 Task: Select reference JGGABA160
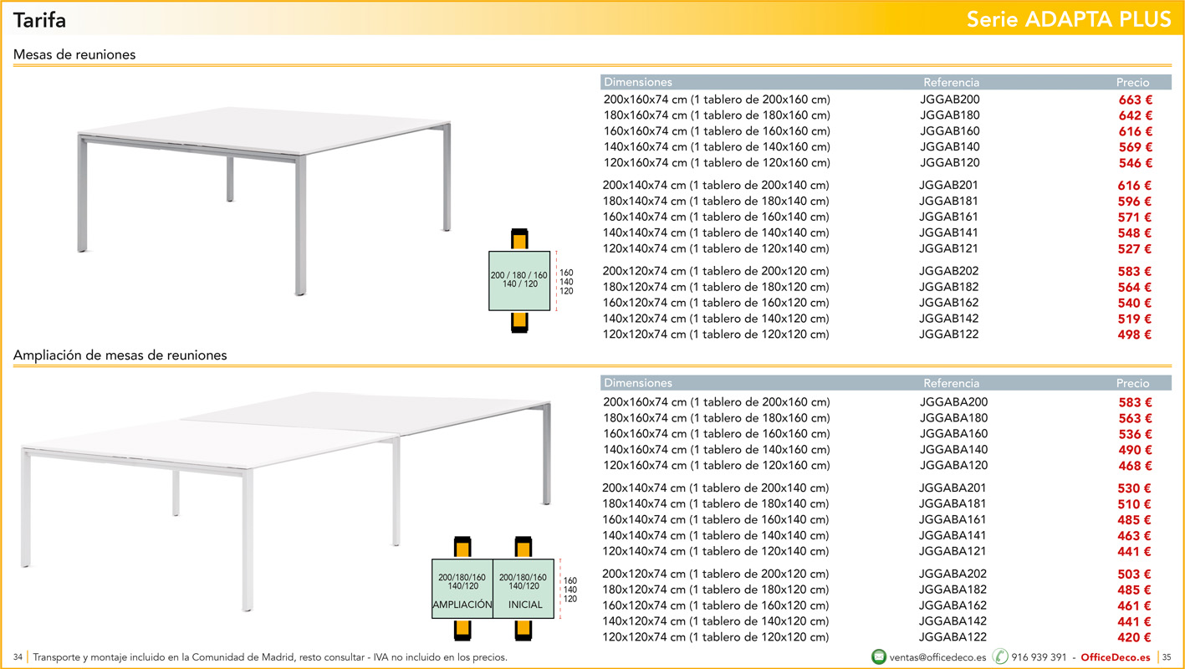pyautogui.click(x=954, y=434)
